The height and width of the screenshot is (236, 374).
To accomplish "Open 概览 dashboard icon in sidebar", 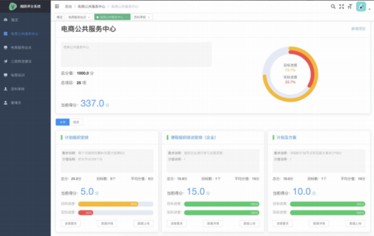I will click(x=6, y=20).
